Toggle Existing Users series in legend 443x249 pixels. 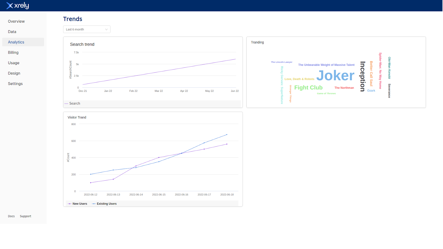(x=104, y=204)
